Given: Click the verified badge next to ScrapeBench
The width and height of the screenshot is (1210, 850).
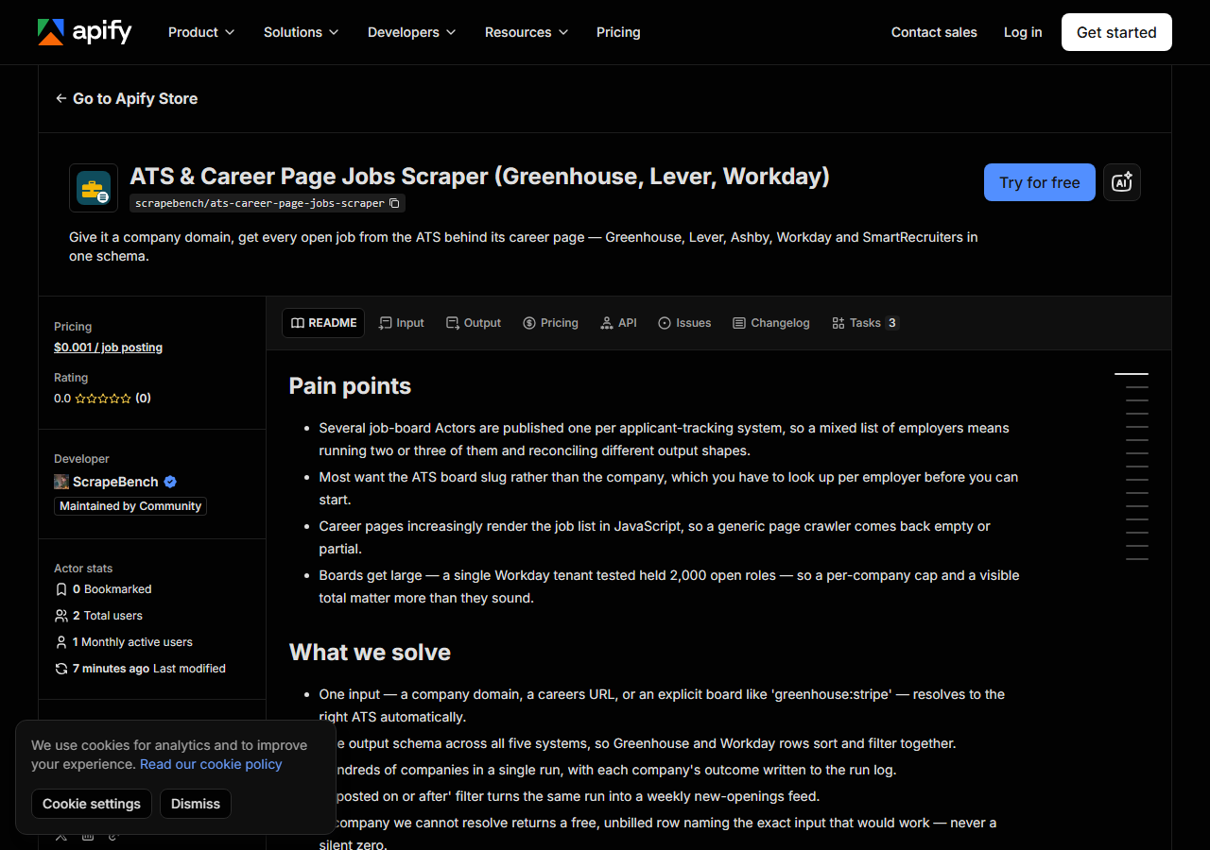Looking at the screenshot, I should [170, 482].
